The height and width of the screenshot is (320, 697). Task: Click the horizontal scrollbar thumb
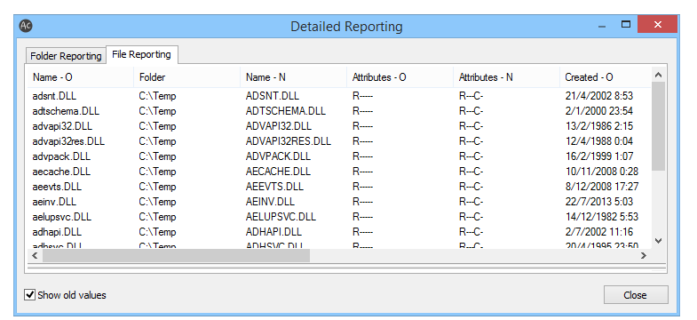176,255
